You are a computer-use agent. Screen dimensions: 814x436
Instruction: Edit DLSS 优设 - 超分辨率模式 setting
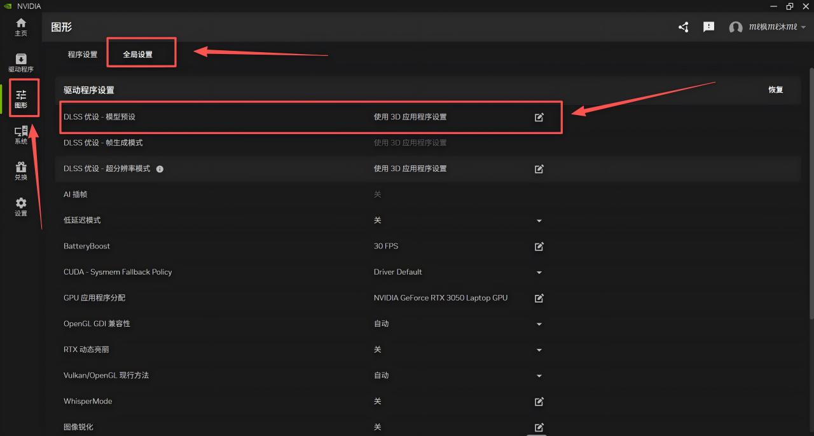tap(539, 169)
